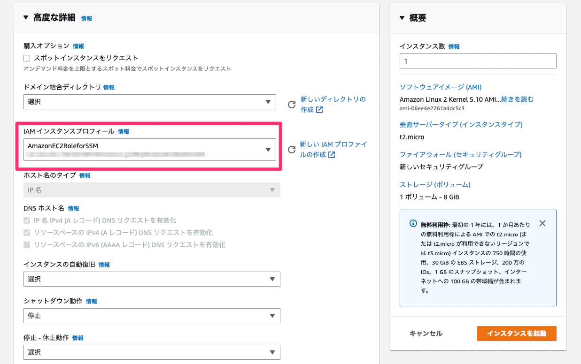Click the インスタンス数 input field
This screenshot has height=364, width=581.
(x=478, y=61)
